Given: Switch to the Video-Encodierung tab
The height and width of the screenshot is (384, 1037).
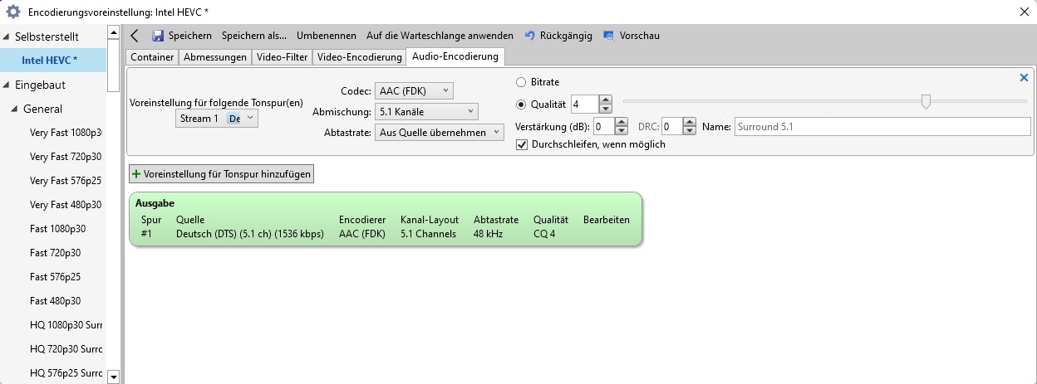Looking at the screenshot, I should click(x=359, y=57).
